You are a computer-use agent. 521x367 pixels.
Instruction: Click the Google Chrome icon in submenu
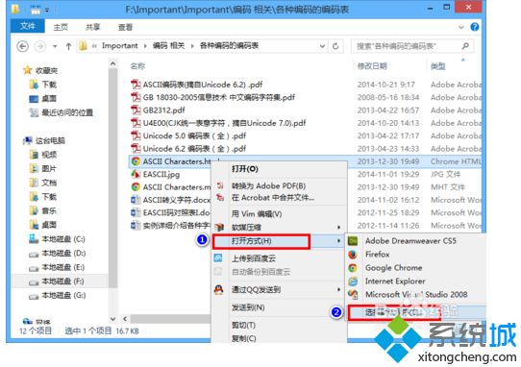pyautogui.click(x=353, y=268)
